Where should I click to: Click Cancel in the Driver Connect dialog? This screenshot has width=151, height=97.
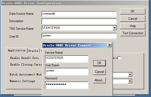tap(99, 72)
